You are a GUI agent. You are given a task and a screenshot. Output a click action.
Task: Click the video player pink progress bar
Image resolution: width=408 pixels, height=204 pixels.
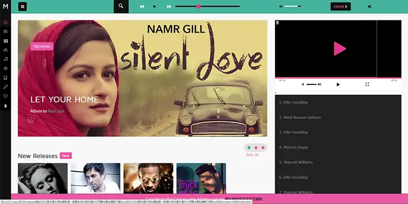pyautogui.click(x=338, y=78)
